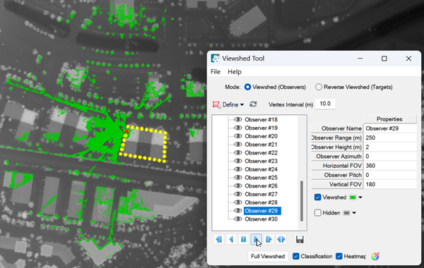
Task: Save results with floppy disk icon
Action: [300, 239]
